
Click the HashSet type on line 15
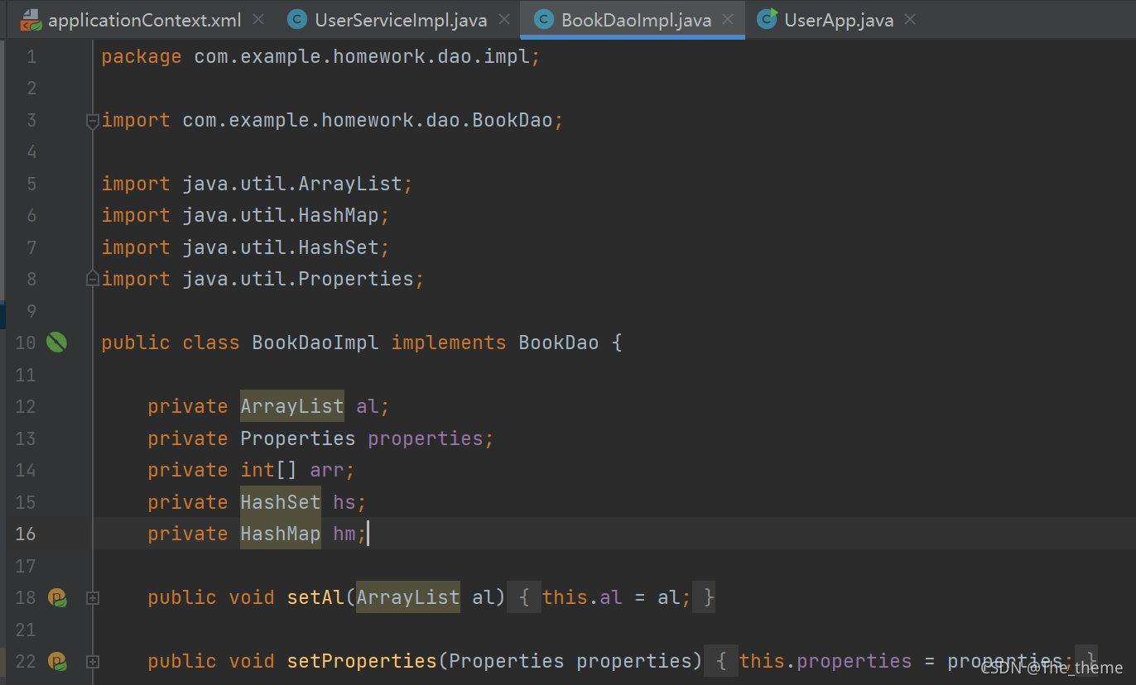(281, 502)
